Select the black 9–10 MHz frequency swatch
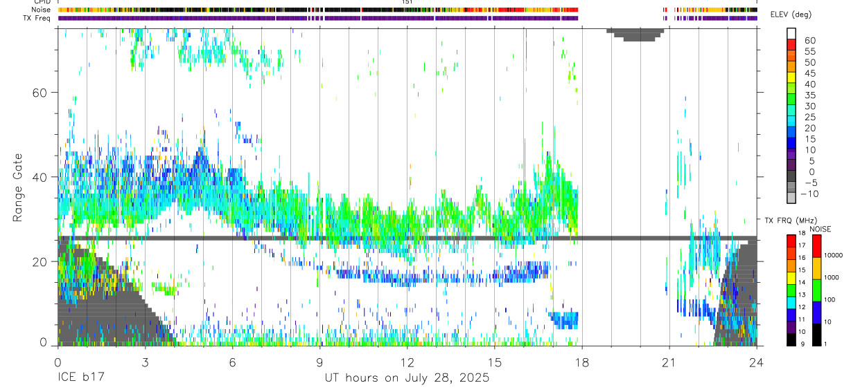The image size is (851, 392). coord(791,339)
